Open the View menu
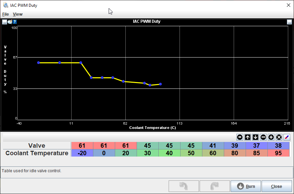Viewport: 294px width, 194px height. tap(18, 14)
